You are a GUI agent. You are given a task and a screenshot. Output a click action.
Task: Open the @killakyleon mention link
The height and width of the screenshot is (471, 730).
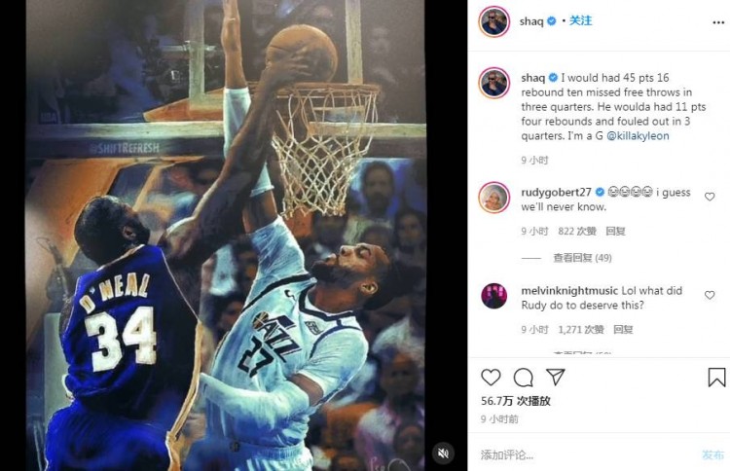coord(638,136)
